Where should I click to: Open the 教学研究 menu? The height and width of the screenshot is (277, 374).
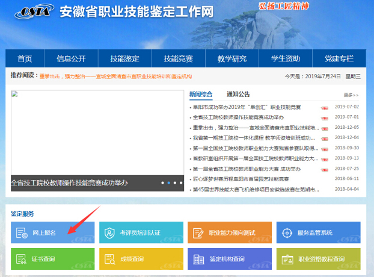point(232,58)
